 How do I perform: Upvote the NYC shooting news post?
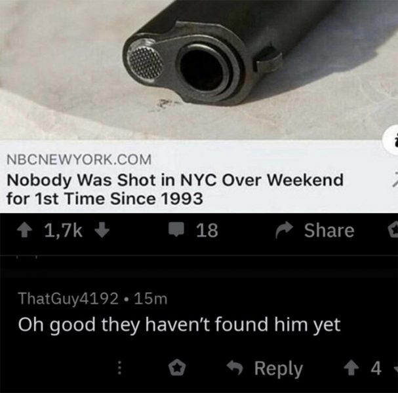(24, 230)
